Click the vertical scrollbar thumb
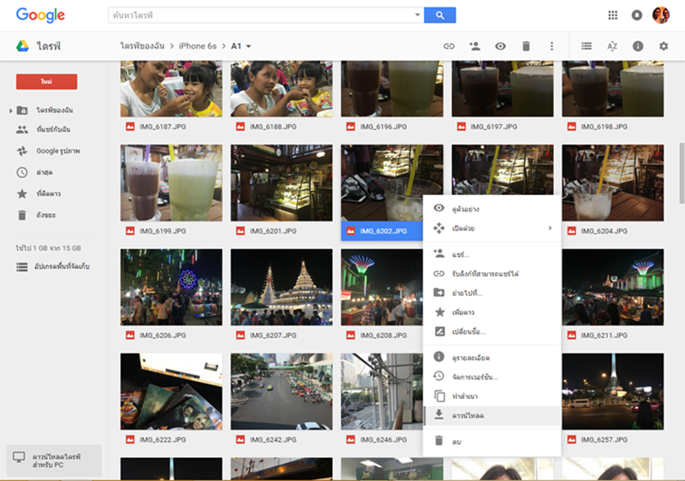This screenshot has width=685, height=481. (682, 173)
